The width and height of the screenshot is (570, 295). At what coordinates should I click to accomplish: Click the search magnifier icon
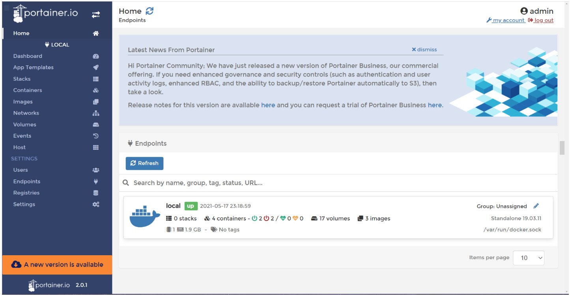coord(126,183)
